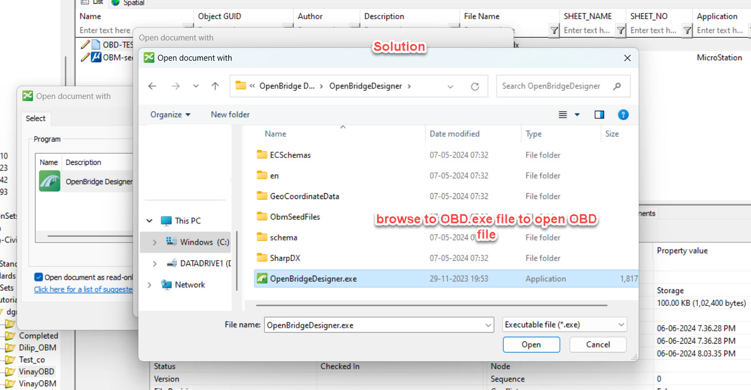The image size is (751, 390).
Task: Open SHEET_NO column filter icon
Action: coord(687,31)
